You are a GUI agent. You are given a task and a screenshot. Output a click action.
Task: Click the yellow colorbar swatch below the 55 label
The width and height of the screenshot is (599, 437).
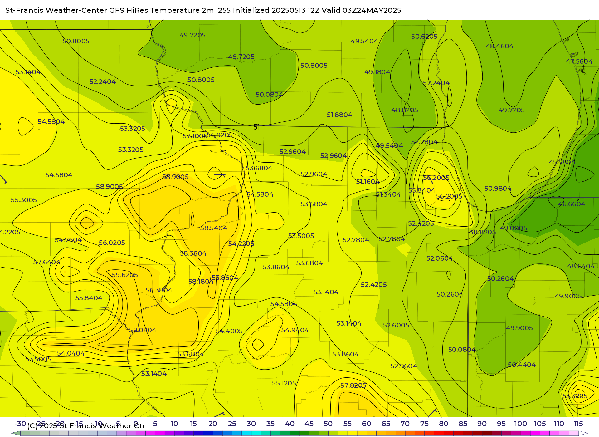coord(353,433)
